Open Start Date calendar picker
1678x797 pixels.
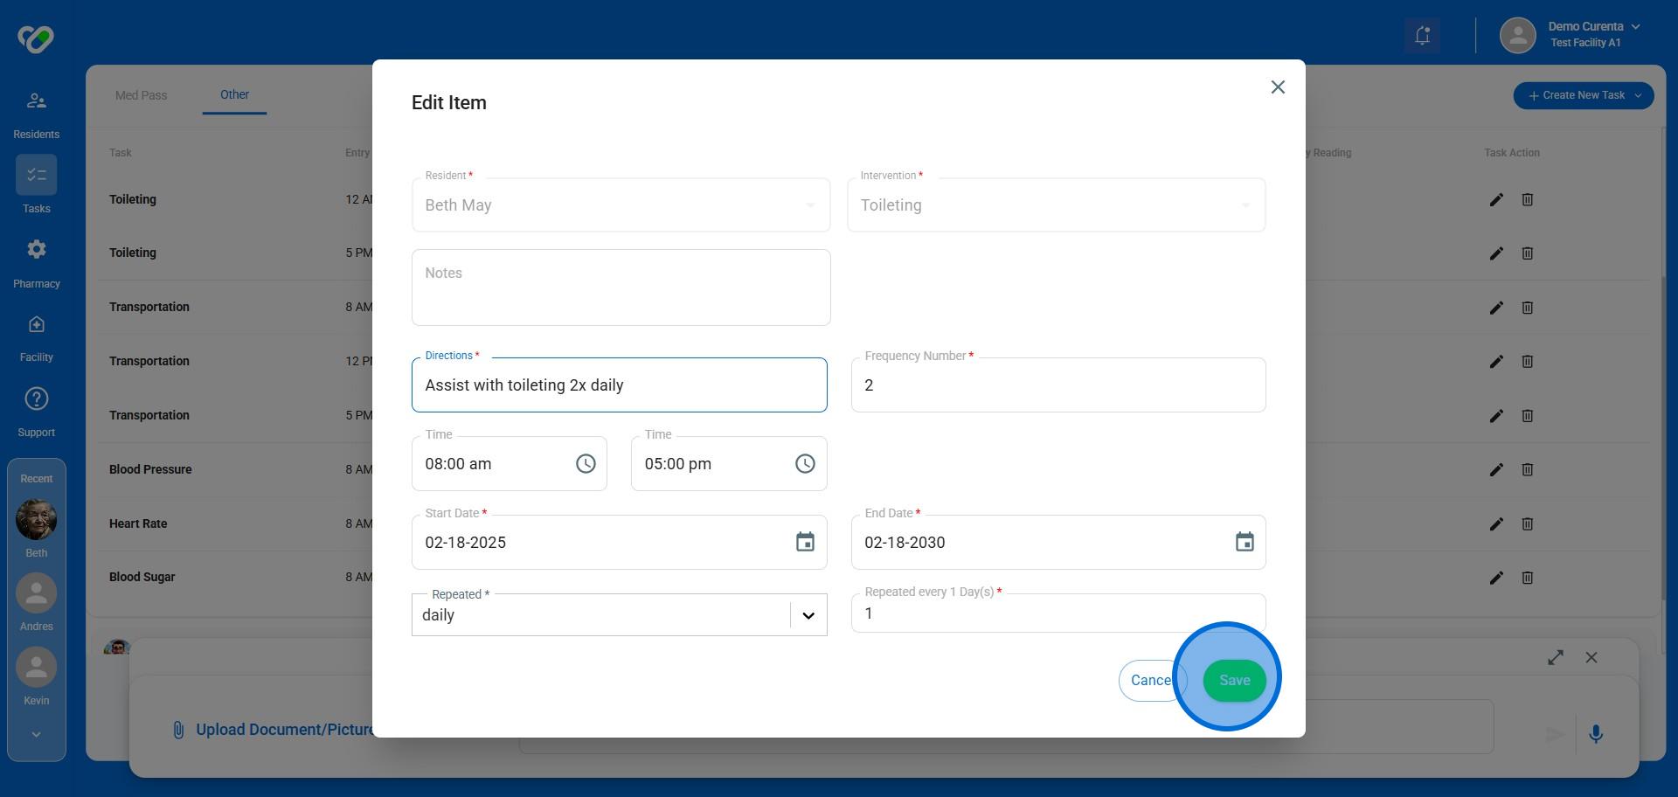pyautogui.click(x=805, y=542)
